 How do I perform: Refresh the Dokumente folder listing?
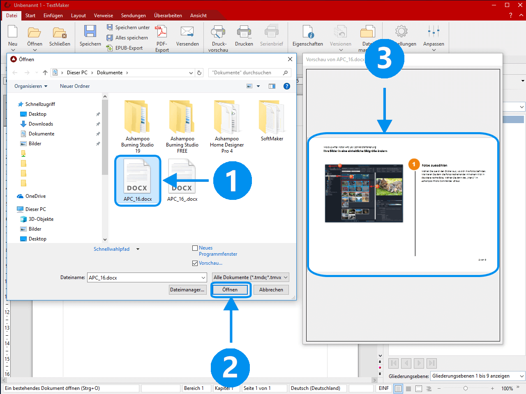199,73
